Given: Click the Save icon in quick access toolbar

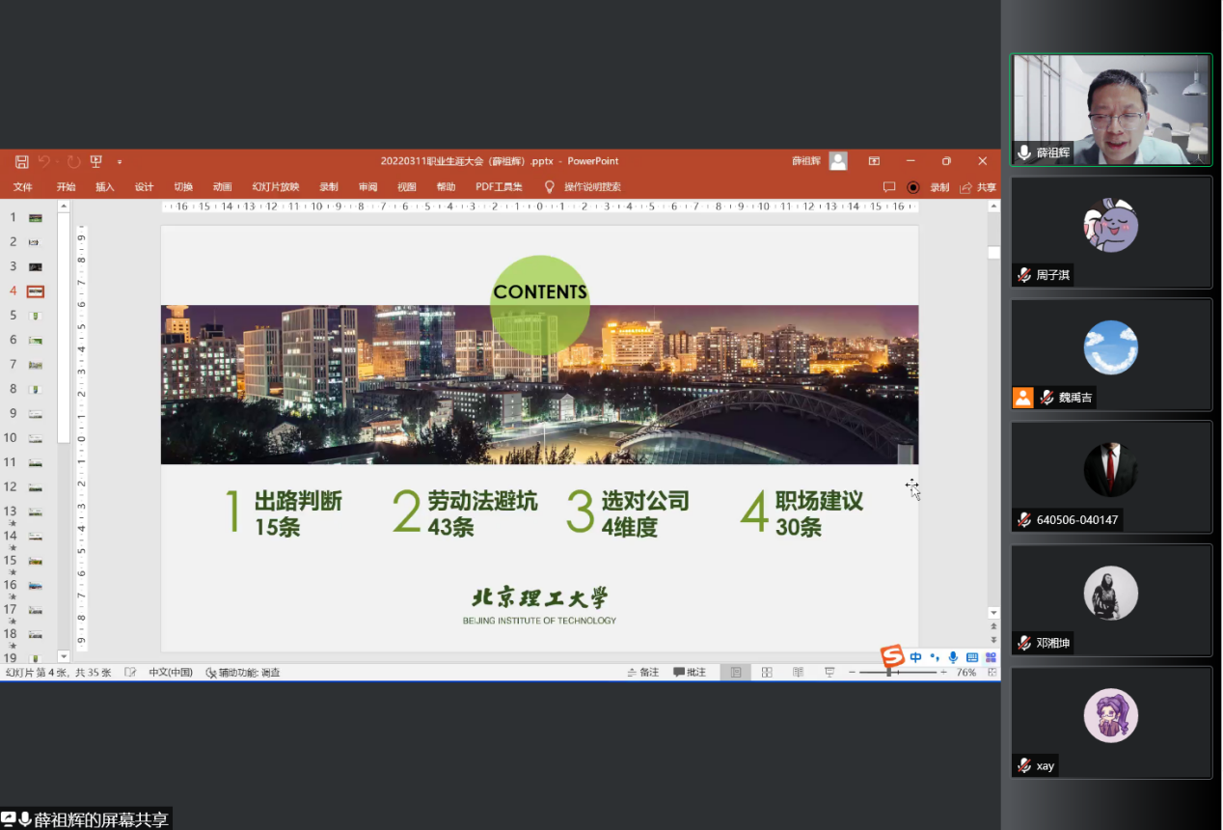Looking at the screenshot, I should tap(21, 161).
